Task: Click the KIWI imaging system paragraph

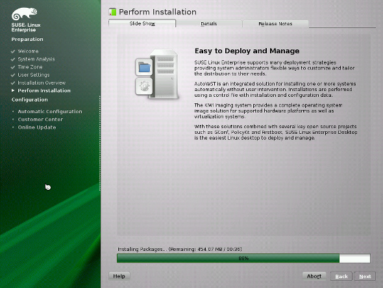Action: click(x=268, y=111)
